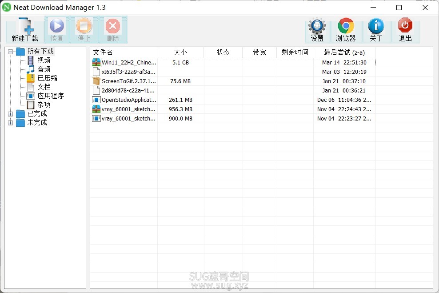Click the 956.3 MB size cell

[180, 109]
